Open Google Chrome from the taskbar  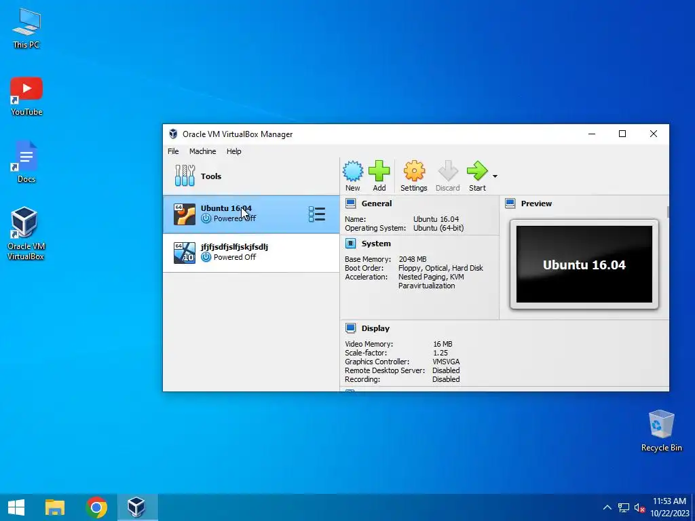(x=96, y=507)
